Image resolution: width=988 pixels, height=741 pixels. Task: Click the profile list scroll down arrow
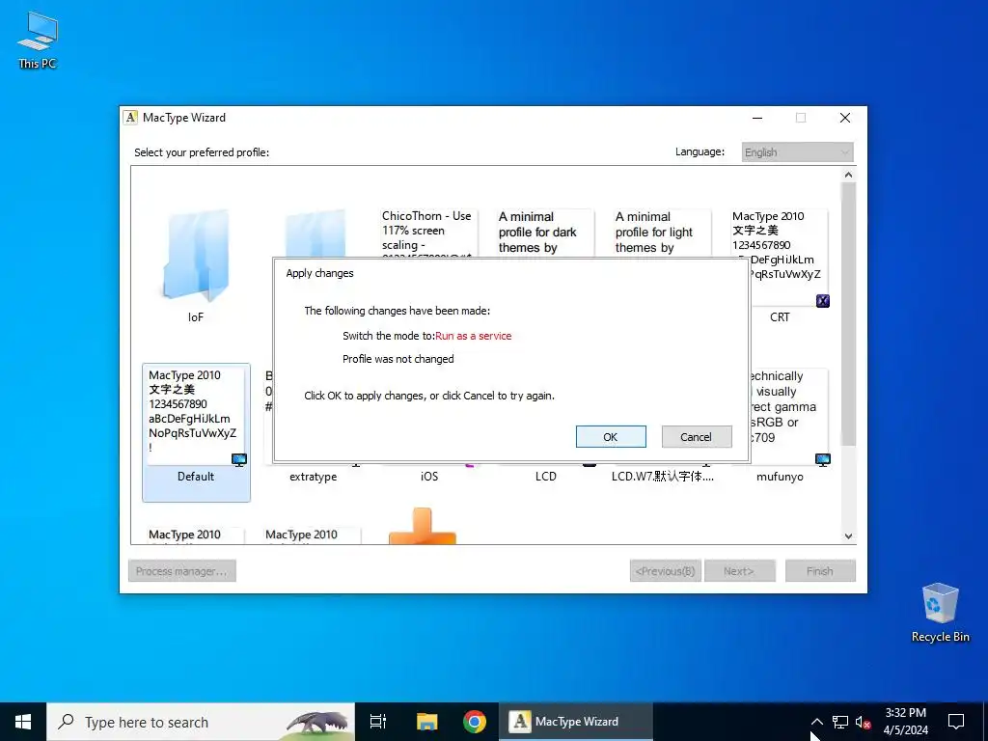point(848,536)
